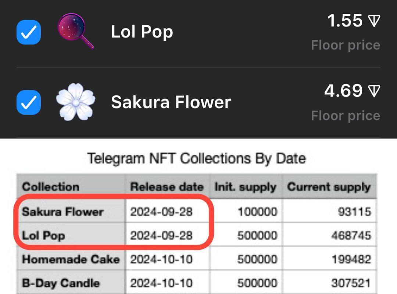Click the Release date column header

[167, 187]
